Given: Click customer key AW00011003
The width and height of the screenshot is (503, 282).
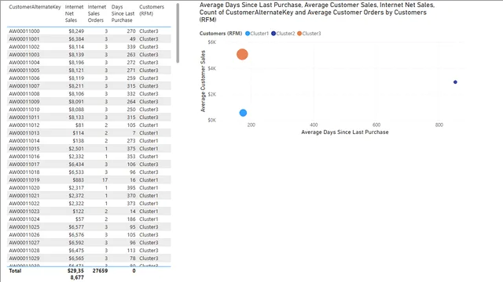Looking at the screenshot, I should (x=24, y=55).
